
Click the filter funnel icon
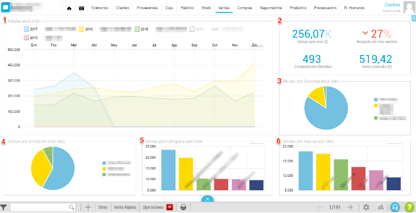[3, 207]
